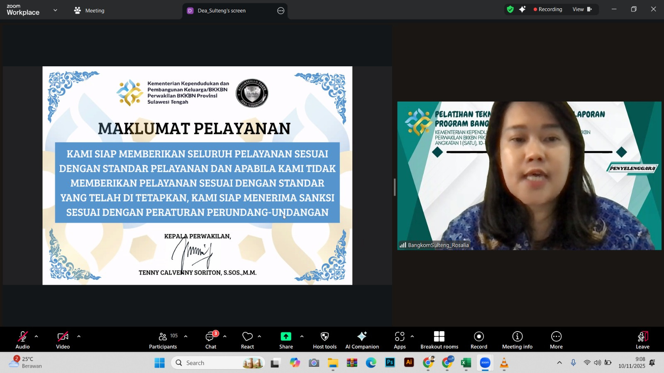This screenshot has width=664, height=373.
Task: Turn on the Video camera
Action: (63, 340)
